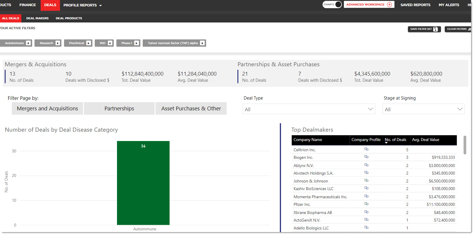
Task: Open Advanced Workspace
Action: pos(369,4)
